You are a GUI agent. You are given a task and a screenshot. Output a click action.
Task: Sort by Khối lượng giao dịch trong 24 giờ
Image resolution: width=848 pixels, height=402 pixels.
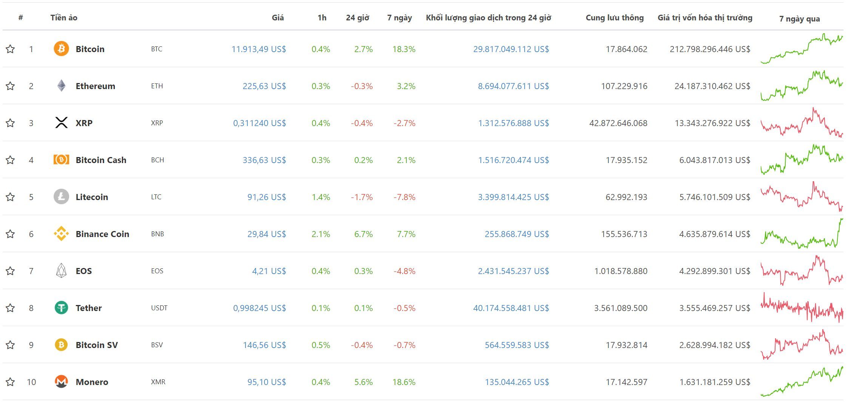pos(488,18)
